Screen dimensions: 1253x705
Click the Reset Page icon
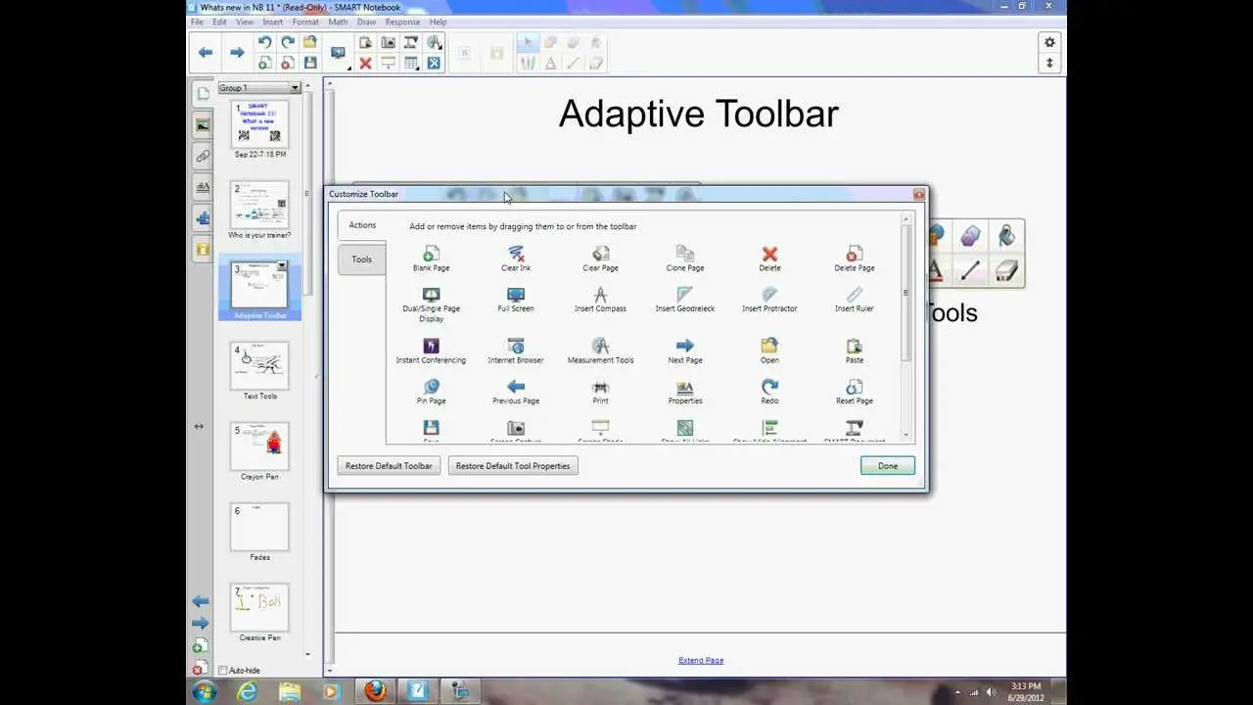(x=855, y=387)
